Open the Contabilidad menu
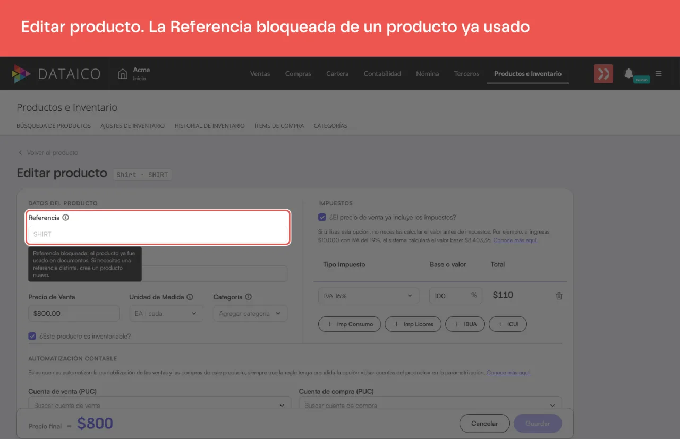This screenshot has width=680, height=439. coord(382,74)
